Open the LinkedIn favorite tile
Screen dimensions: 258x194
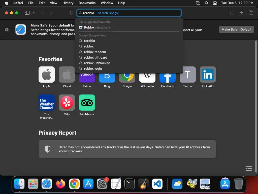point(208,75)
